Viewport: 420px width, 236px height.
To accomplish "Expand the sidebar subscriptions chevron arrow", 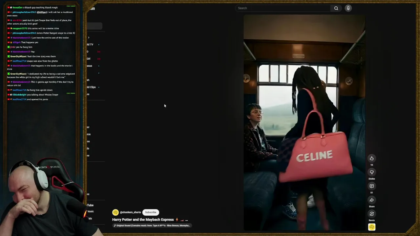I will pos(88,38).
